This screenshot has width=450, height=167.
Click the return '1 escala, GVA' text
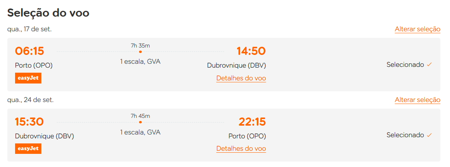tap(140, 132)
